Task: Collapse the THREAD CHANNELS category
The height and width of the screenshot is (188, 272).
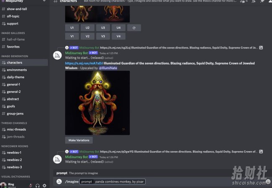Action: click(14, 123)
